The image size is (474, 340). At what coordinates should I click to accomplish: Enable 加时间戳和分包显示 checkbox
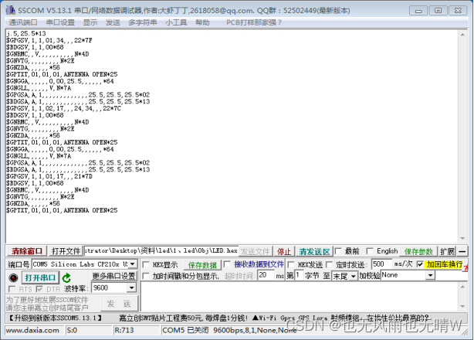click(146, 276)
